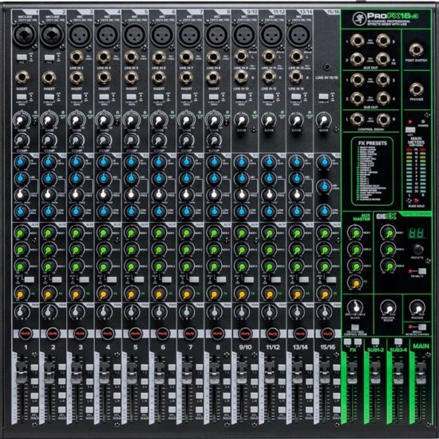Engage the low cut switch on channel 7
This screenshot has width=439, height=439.
[186, 97]
